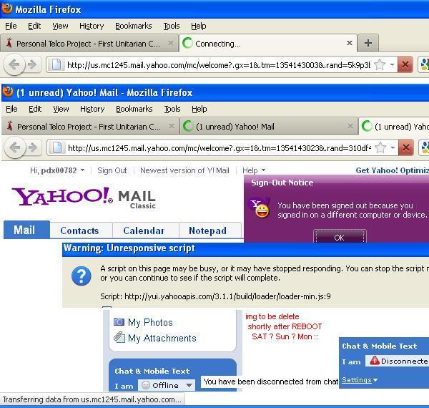This screenshot has width=429, height=408.
Task: Expand the Settings menu in chat panel
Action: coord(359,379)
